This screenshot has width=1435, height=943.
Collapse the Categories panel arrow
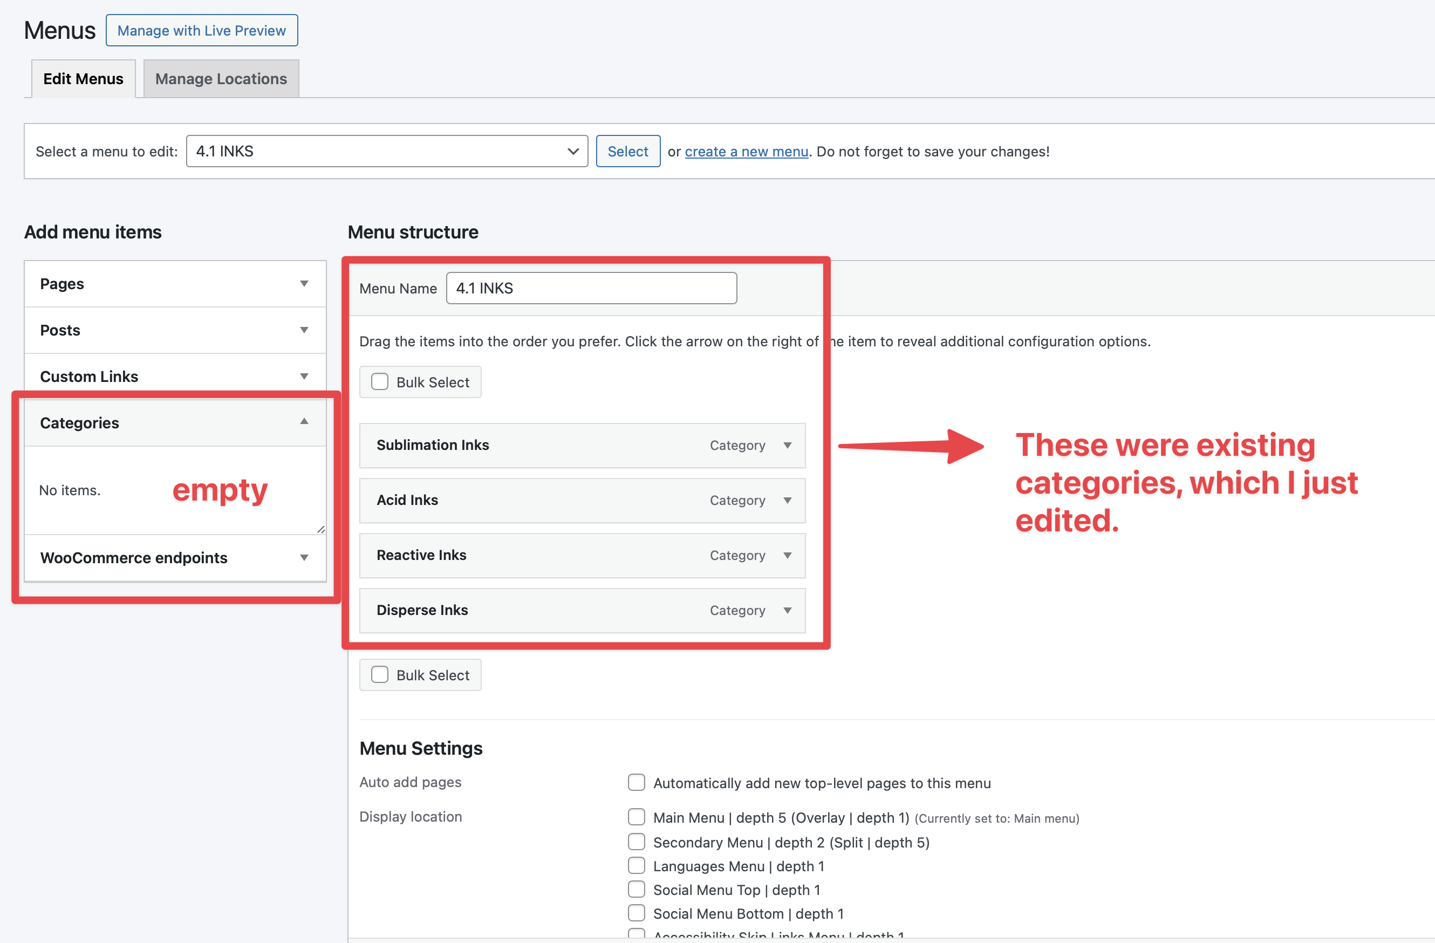pos(304,422)
